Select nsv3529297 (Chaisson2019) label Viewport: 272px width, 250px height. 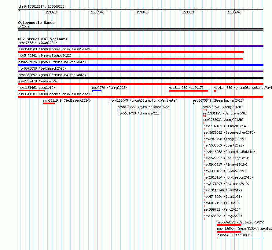226,158
